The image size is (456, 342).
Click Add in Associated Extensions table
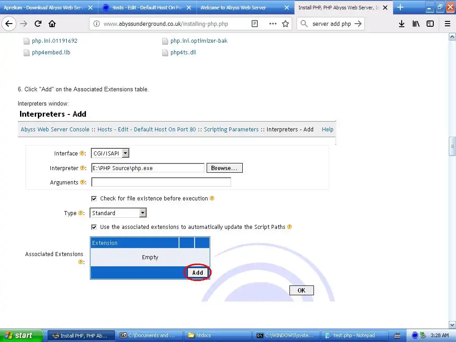click(x=197, y=273)
